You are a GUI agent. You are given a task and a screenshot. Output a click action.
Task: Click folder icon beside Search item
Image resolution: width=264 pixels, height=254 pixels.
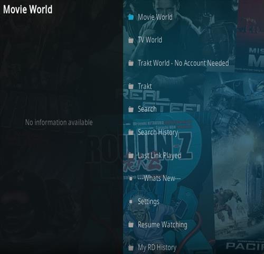point(131,109)
